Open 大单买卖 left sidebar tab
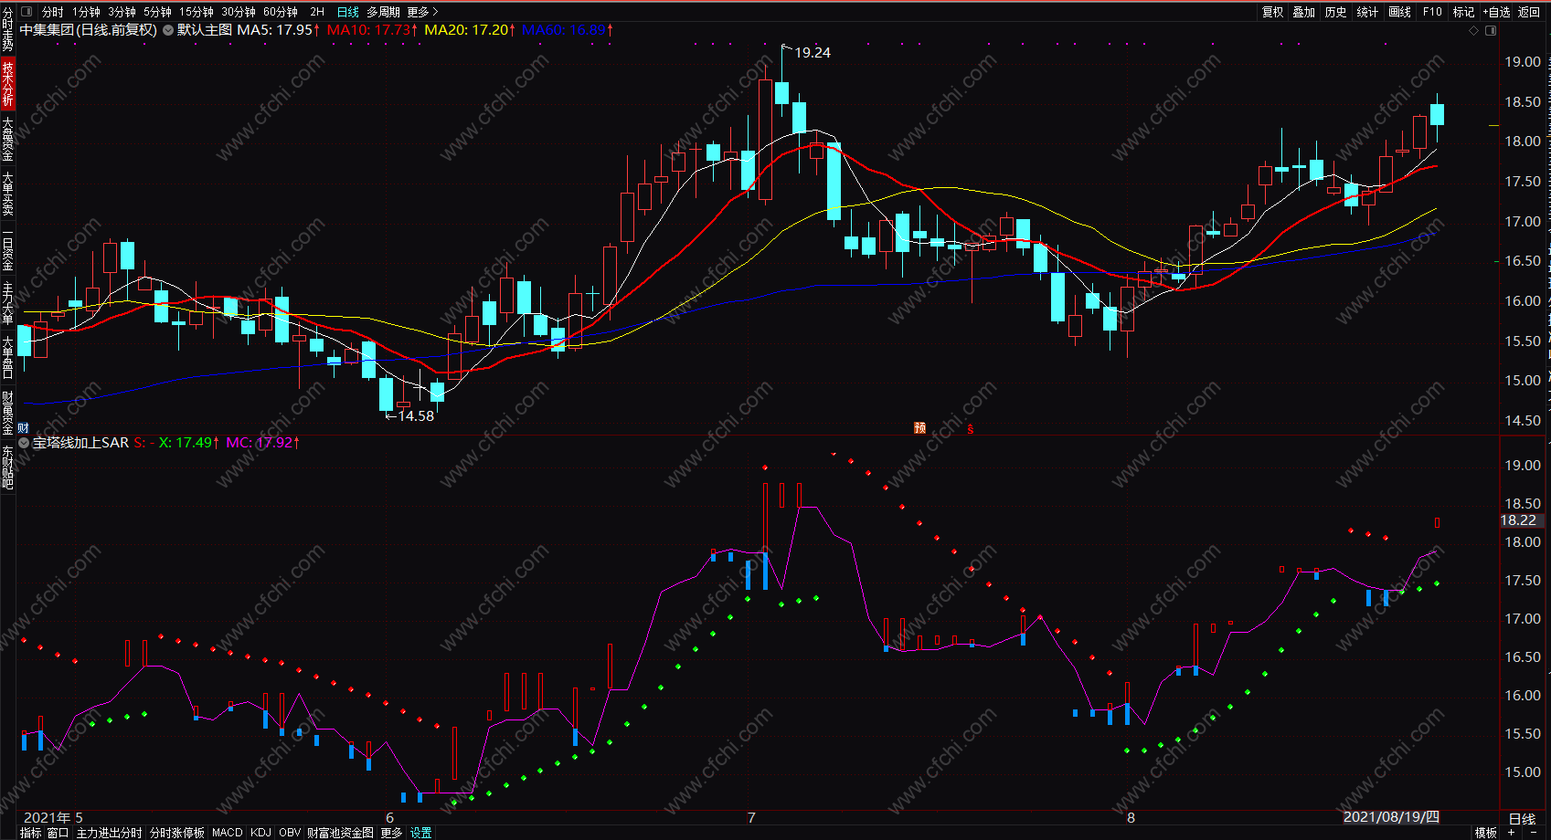 7,193
